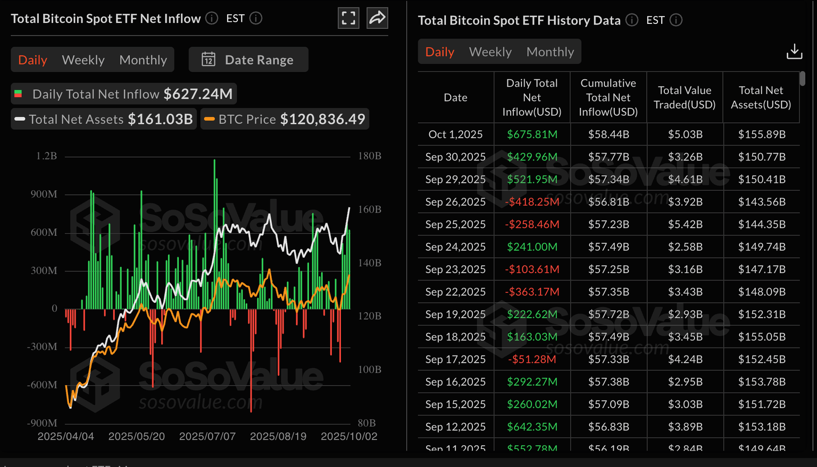Select Weekly tab in history table

490,52
